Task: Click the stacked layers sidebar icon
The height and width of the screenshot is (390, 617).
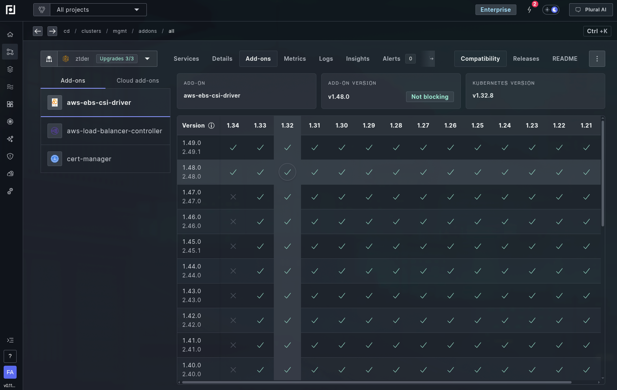Action: click(x=10, y=69)
